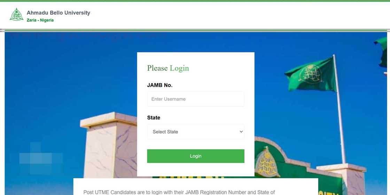The image size is (390, 195).
Task: Click the Post UTME Candidates instruction text
Action: [179, 192]
